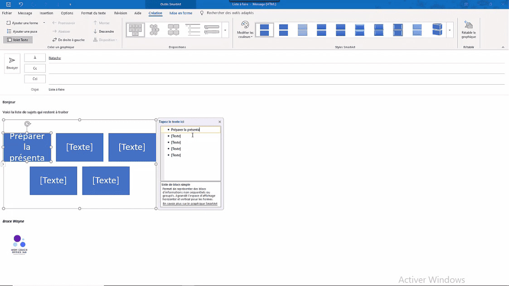Screen dimensions: 509x286
Task: Click Ajouter une puce
Action: [x=22, y=31]
